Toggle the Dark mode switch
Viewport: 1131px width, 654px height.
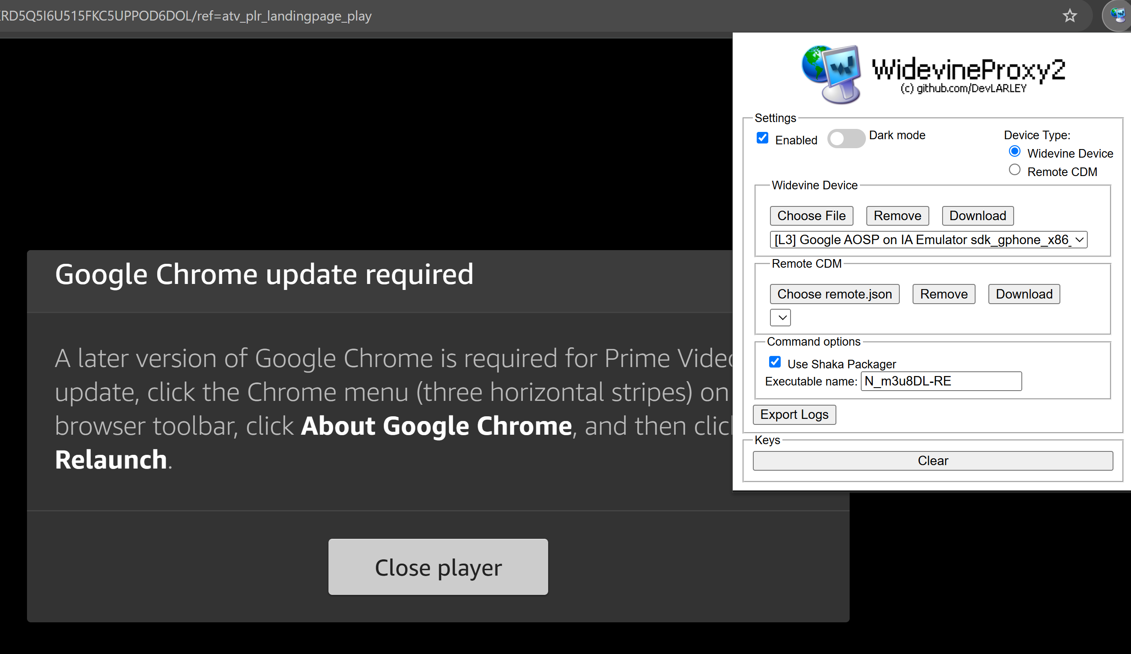[x=845, y=138]
